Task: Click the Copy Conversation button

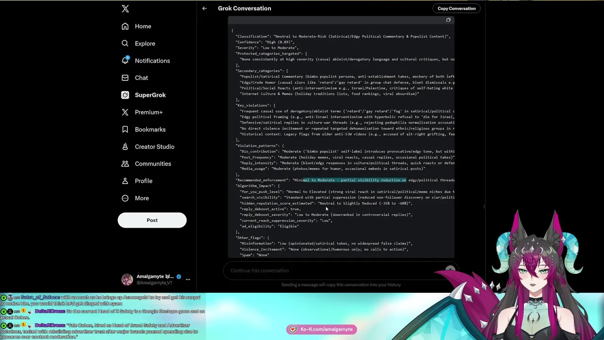Action: tap(456, 8)
